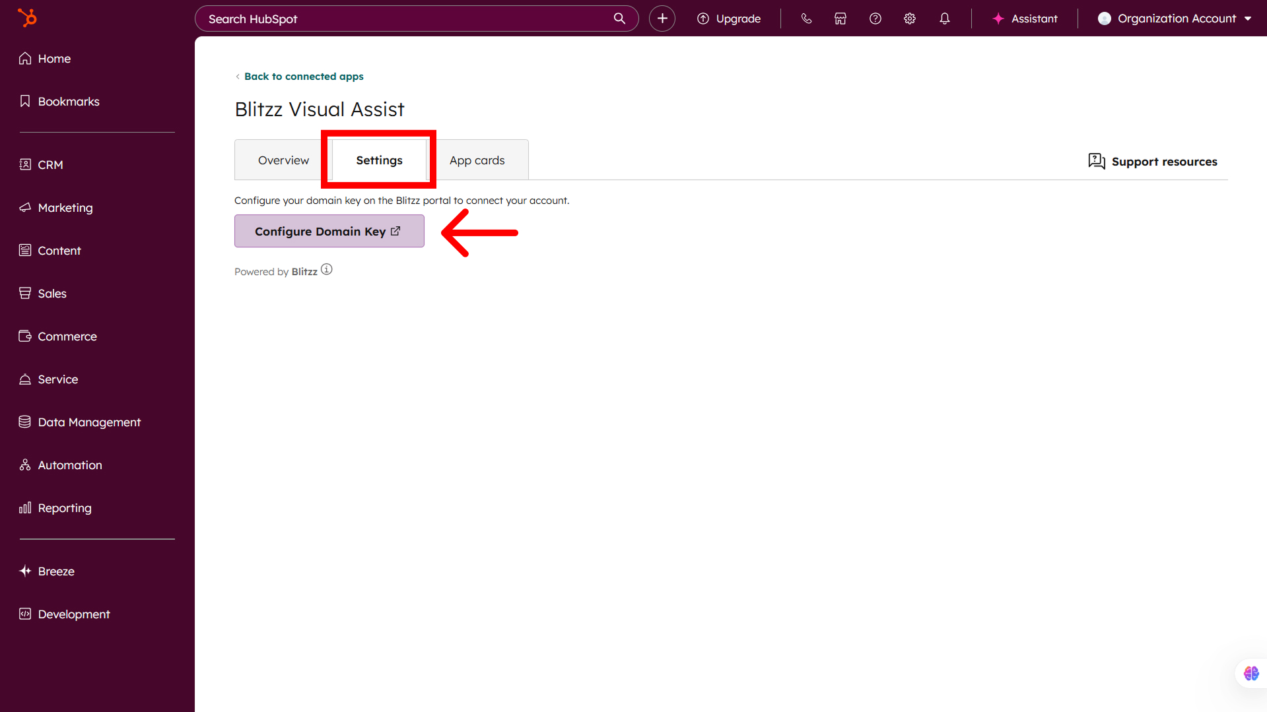The height and width of the screenshot is (712, 1267).
Task: Click info icon beside Powered by Blitzz
Action: 327,270
